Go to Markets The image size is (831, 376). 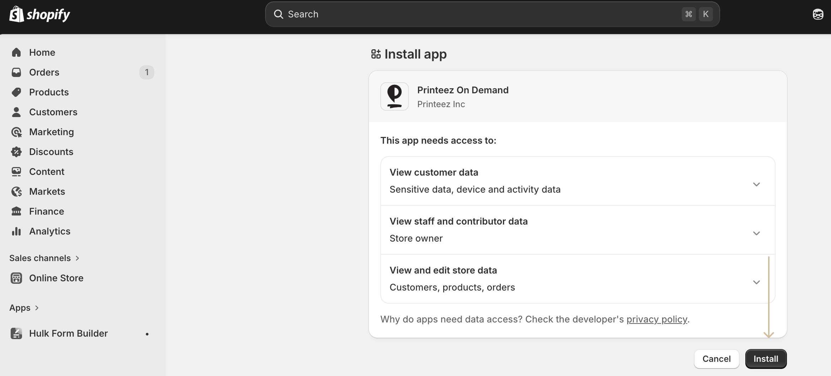82,192
